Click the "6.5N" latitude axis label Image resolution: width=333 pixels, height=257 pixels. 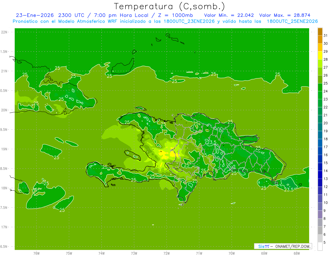pyautogui.click(x=4, y=246)
